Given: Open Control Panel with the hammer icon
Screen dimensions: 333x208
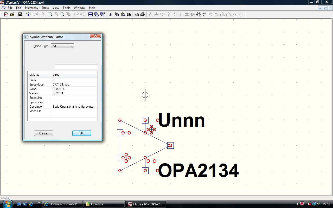Looking at the screenshot, I should tap(28, 15).
